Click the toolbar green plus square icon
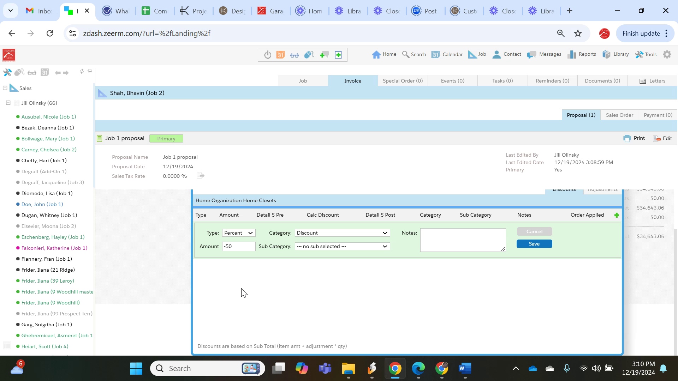The width and height of the screenshot is (678, 381). click(x=338, y=55)
